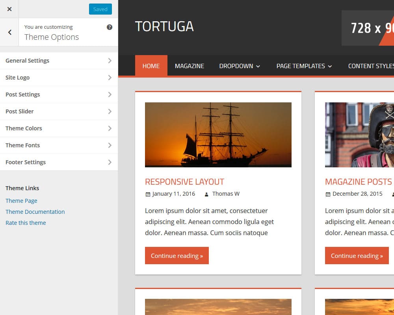This screenshot has width=394, height=315.
Task: Open the General Settings section
Action: coord(59,61)
